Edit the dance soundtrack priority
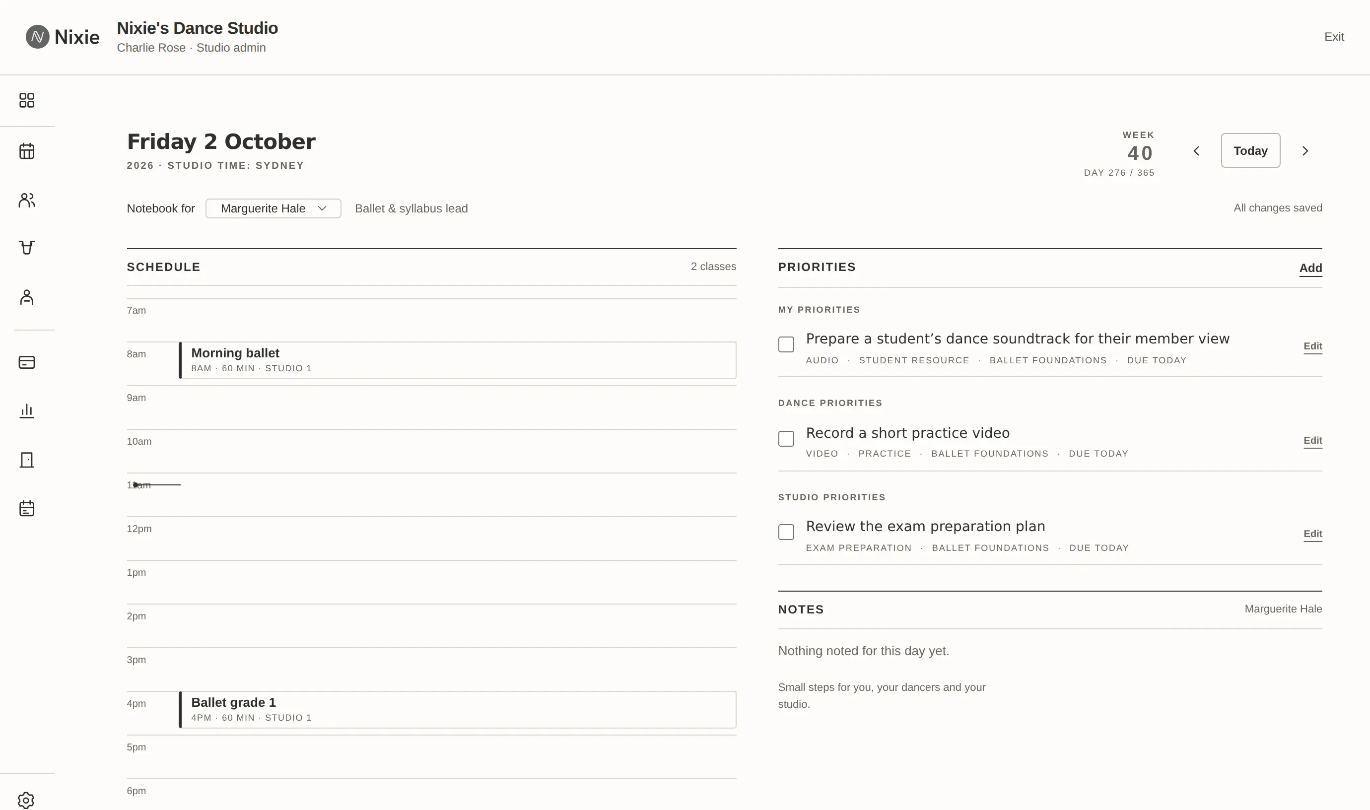The width and height of the screenshot is (1370, 810). coord(1313,346)
